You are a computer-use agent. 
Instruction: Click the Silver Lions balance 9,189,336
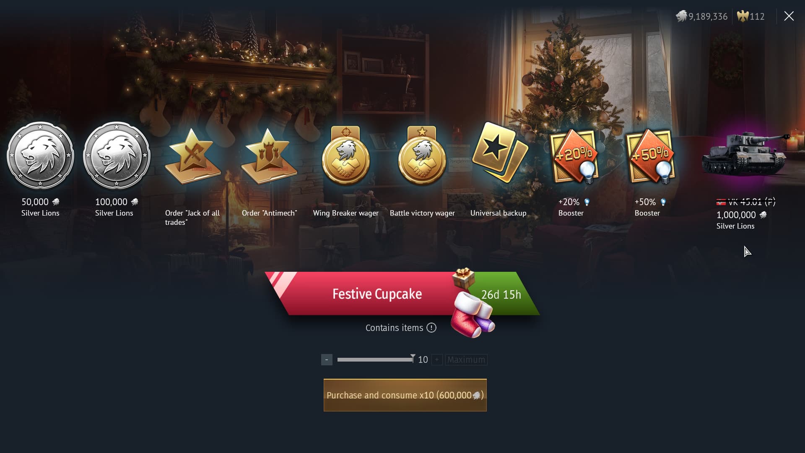pos(702,16)
